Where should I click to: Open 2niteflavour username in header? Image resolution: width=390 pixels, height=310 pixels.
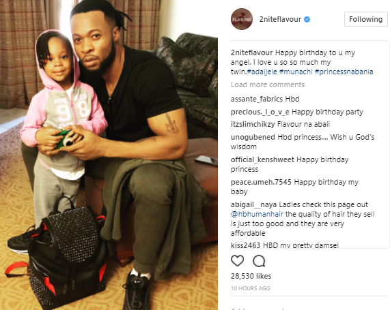pos(280,19)
